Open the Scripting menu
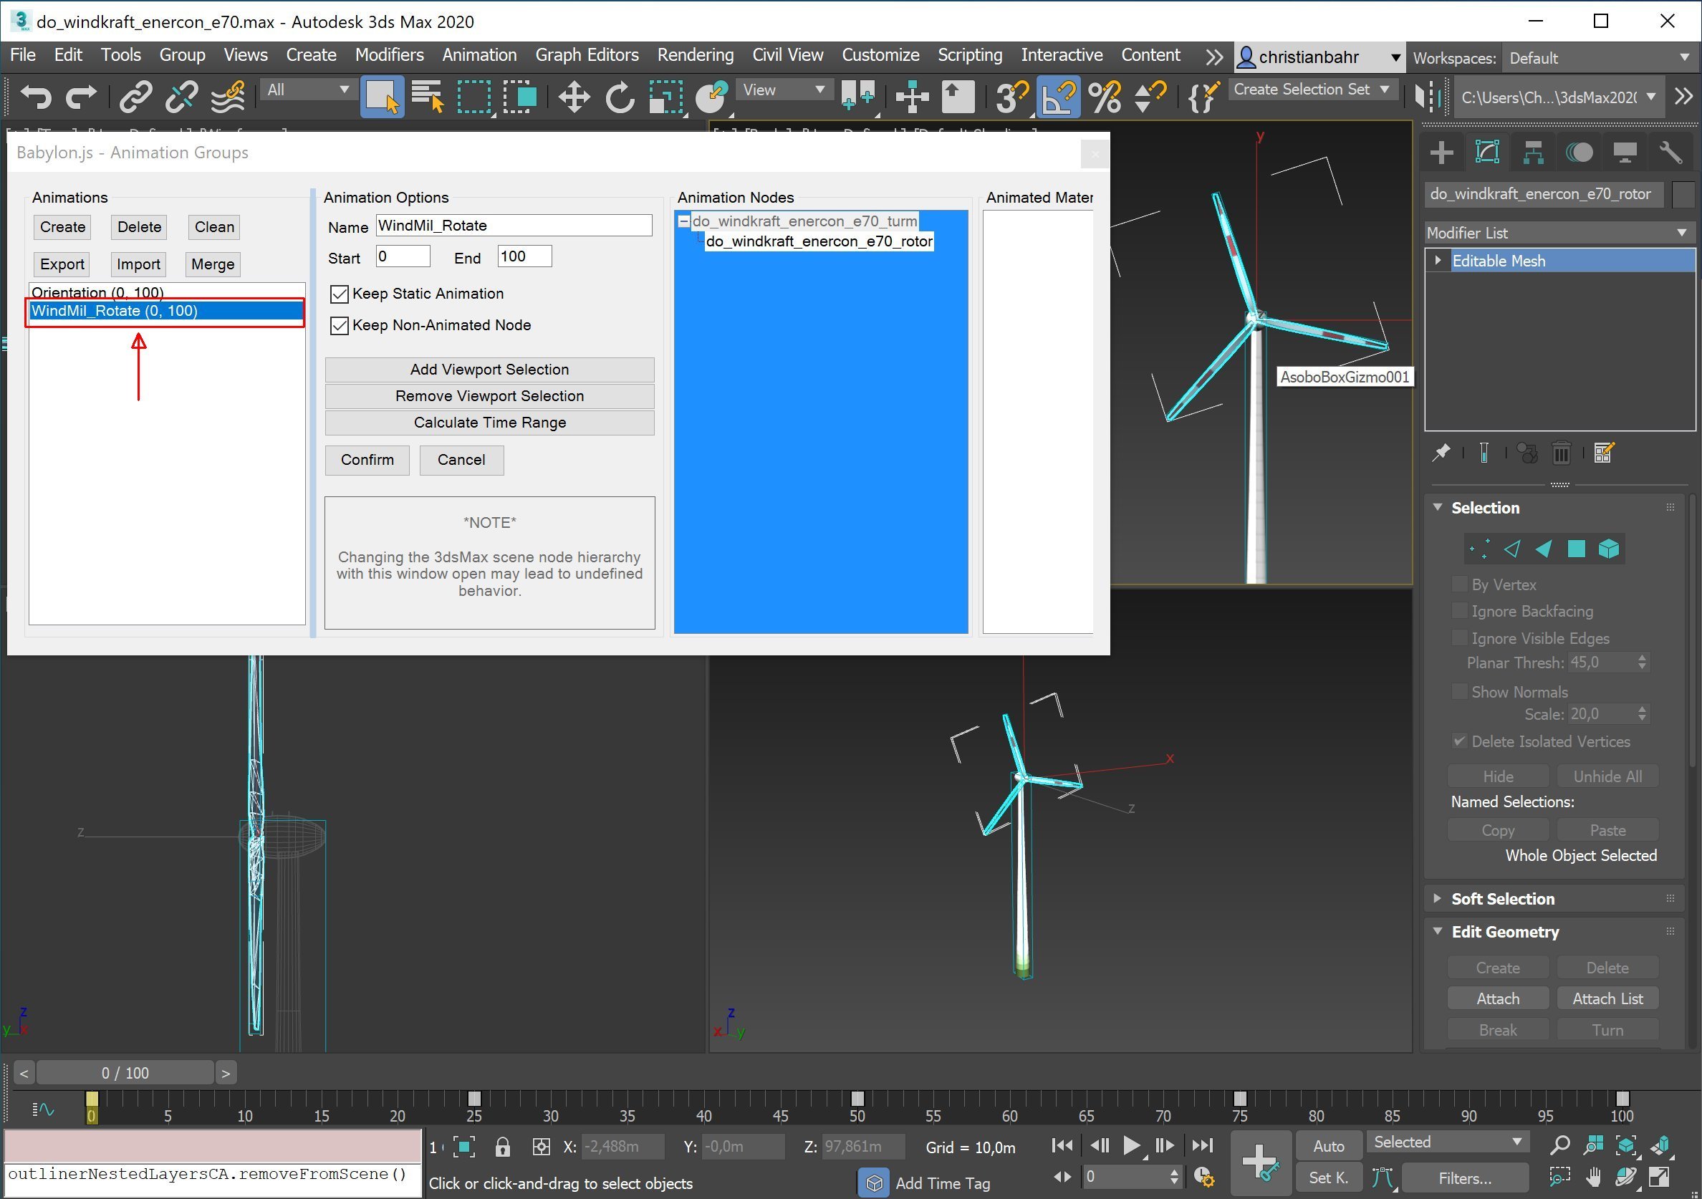The width and height of the screenshot is (1702, 1199). tap(970, 55)
